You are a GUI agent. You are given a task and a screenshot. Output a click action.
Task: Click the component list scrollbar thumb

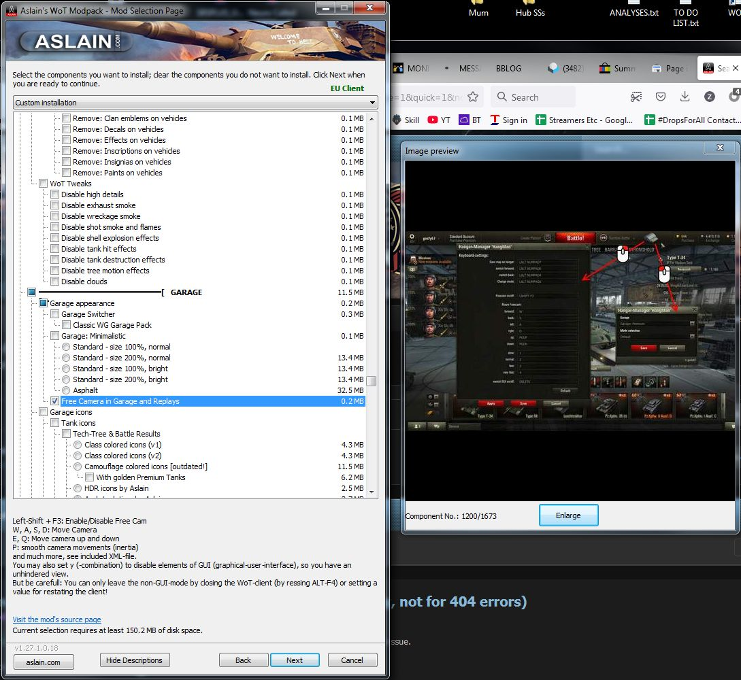pyautogui.click(x=372, y=381)
